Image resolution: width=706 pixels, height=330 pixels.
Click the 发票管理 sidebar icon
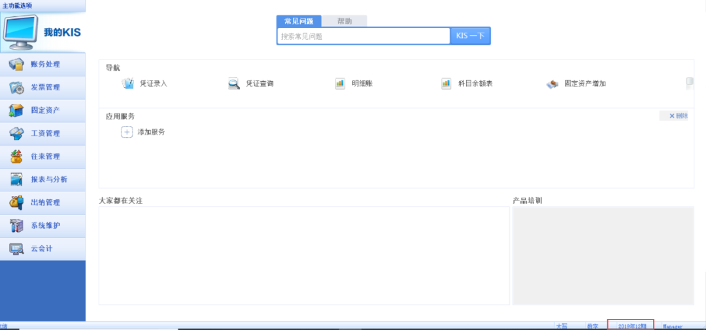[16, 88]
